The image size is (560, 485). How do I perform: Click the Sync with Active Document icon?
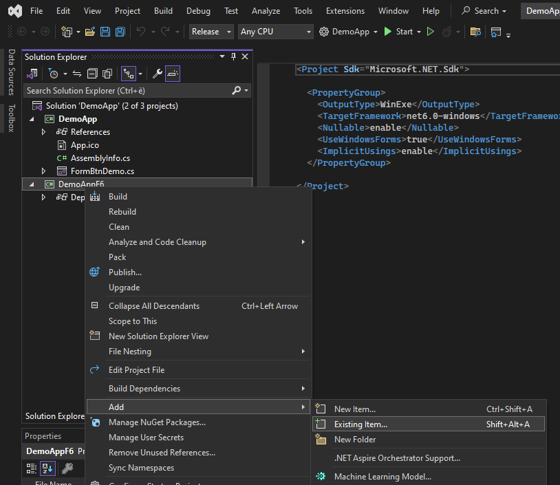[77, 74]
